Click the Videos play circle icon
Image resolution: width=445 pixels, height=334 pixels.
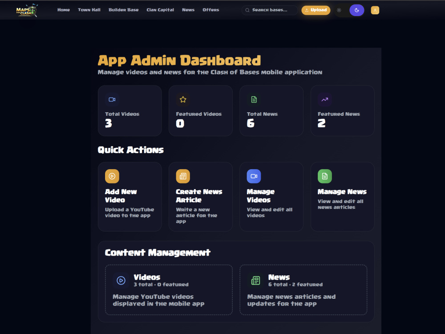pyautogui.click(x=121, y=281)
